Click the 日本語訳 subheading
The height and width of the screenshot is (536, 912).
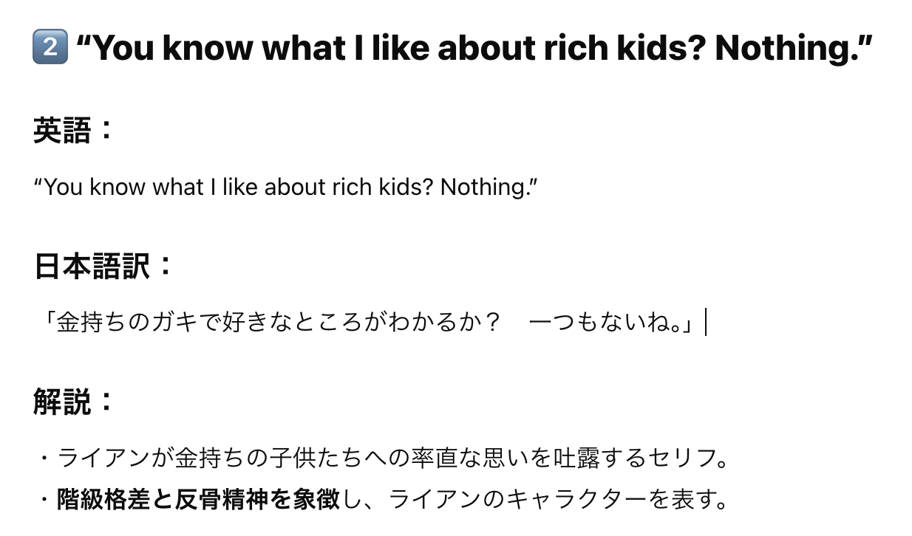point(102,267)
